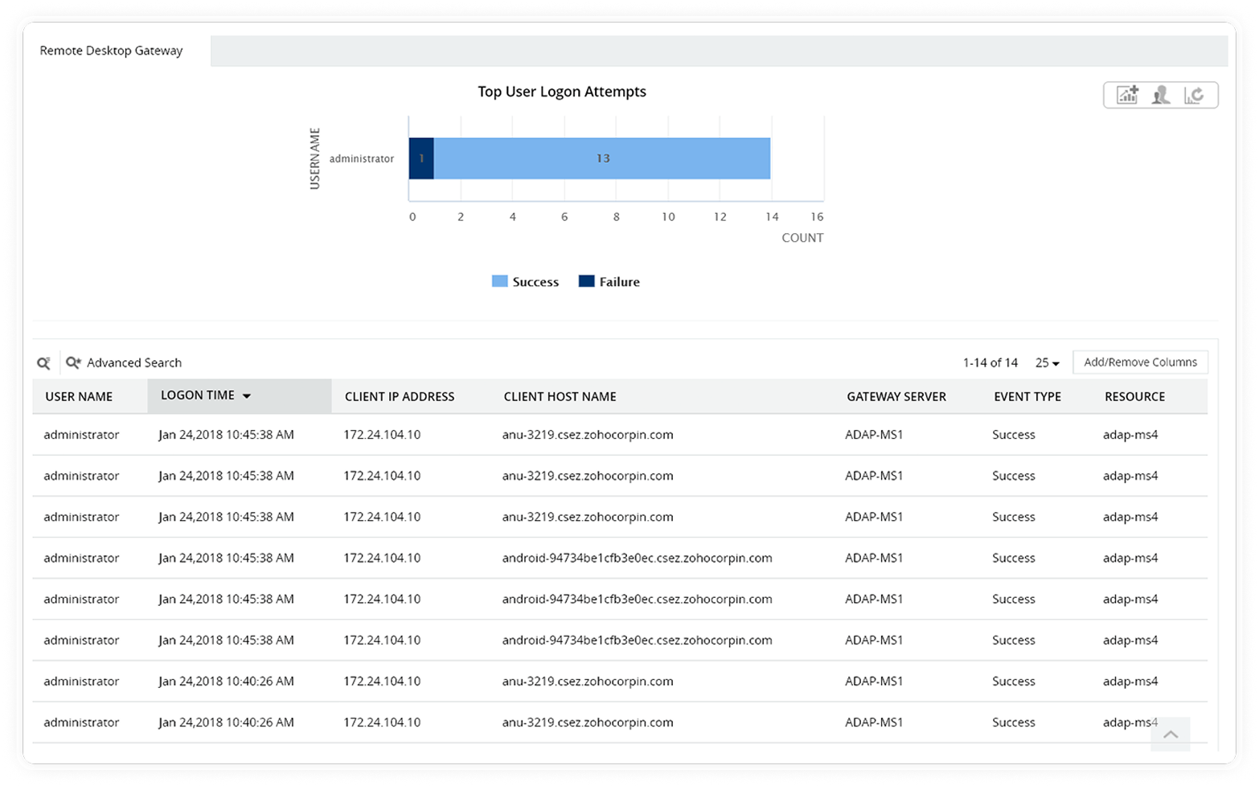Sort by the GATEWAY SERVER column header
This screenshot has height=786, width=1259.
point(896,397)
